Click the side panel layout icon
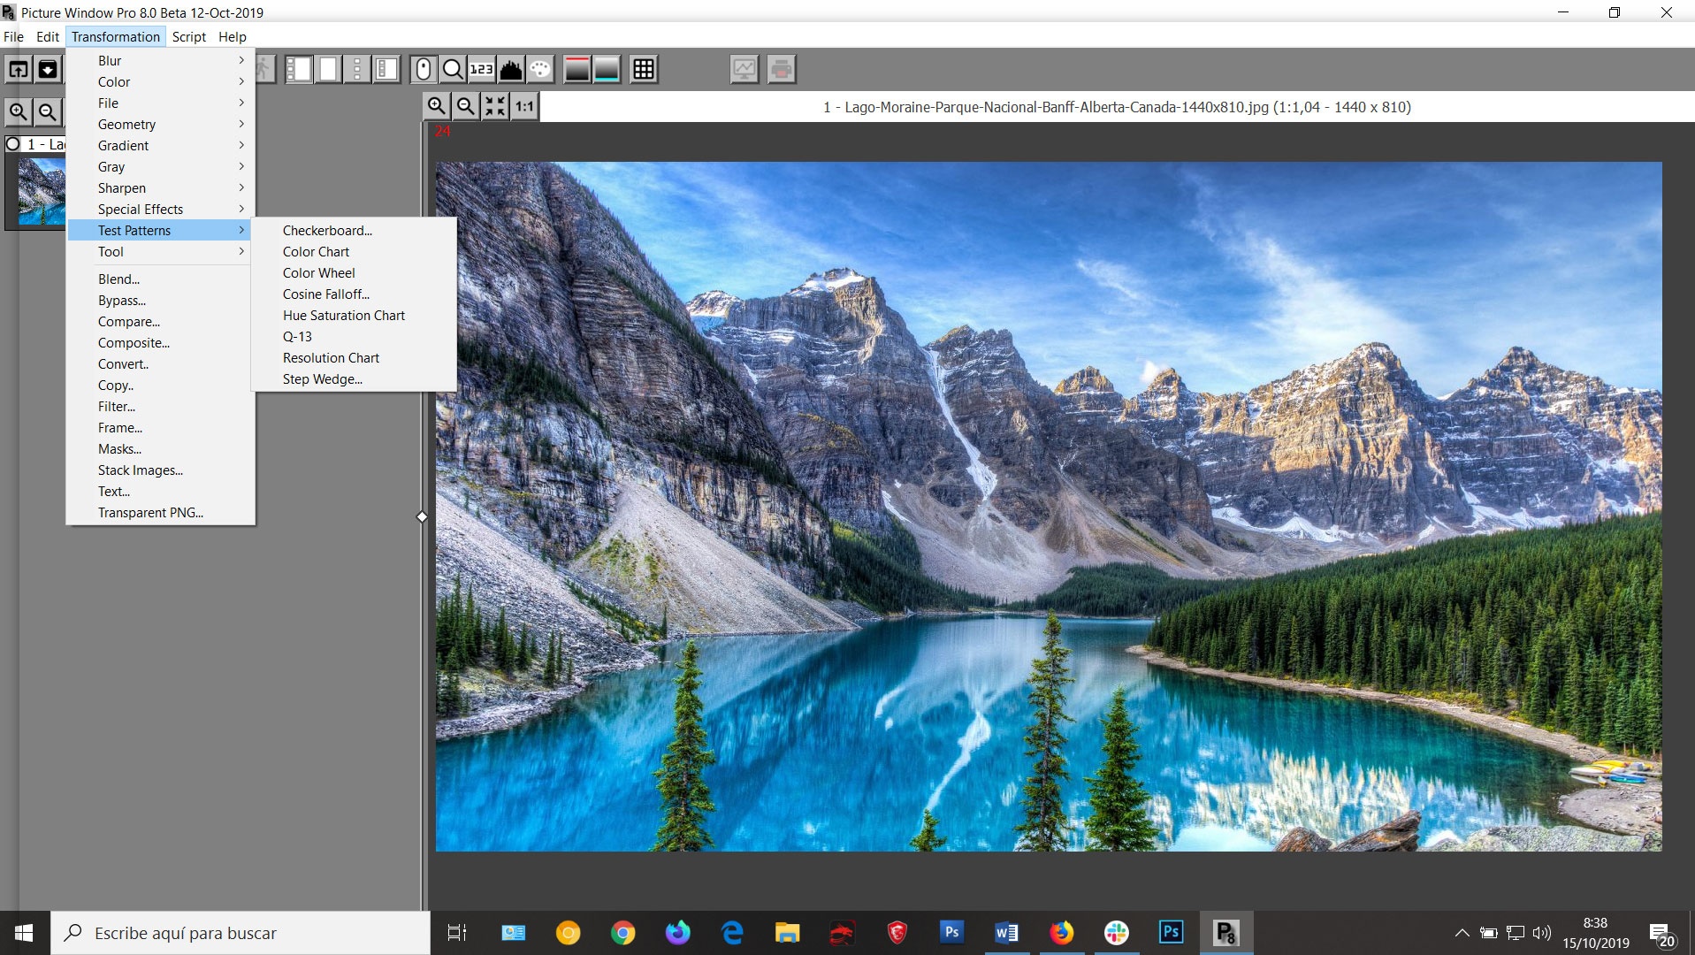This screenshot has height=955, width=1695. click(386, 69)
